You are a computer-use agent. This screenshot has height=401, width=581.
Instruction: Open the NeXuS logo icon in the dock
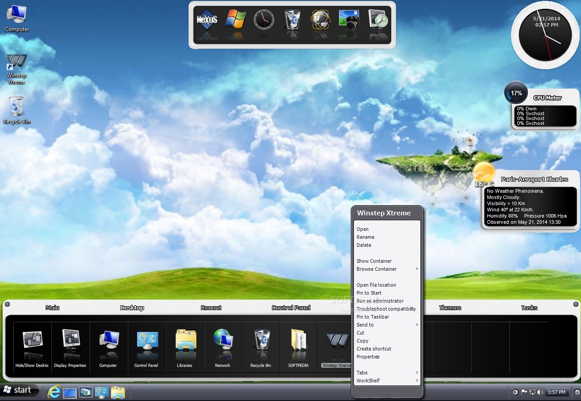click(207, 19)
